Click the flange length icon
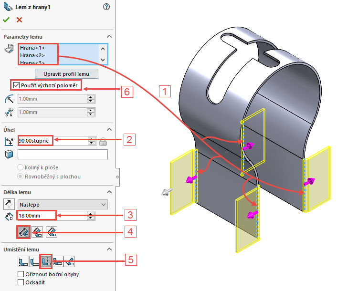 (9, 216)
